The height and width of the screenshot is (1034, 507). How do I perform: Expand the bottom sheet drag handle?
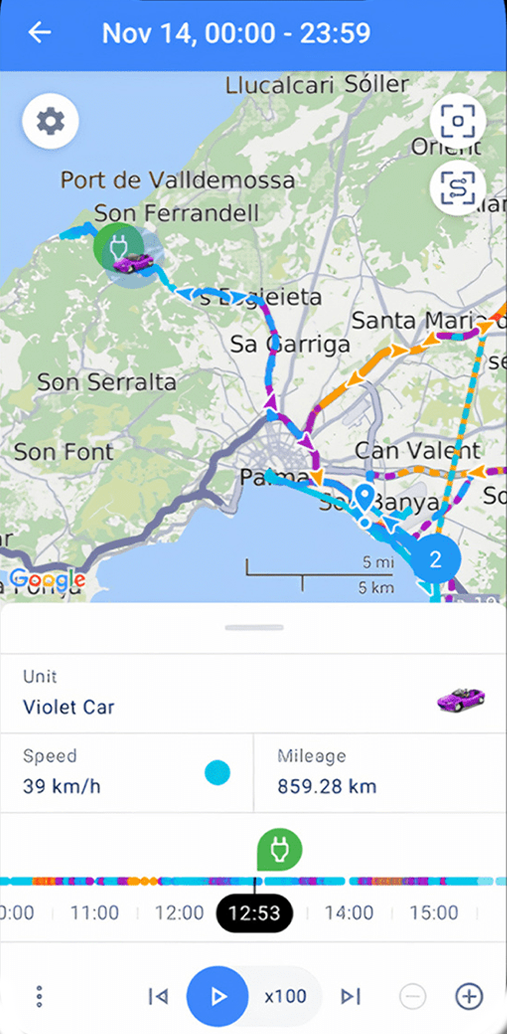254,628
